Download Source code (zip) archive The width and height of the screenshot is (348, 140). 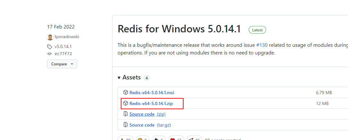(x=147, y=114)
